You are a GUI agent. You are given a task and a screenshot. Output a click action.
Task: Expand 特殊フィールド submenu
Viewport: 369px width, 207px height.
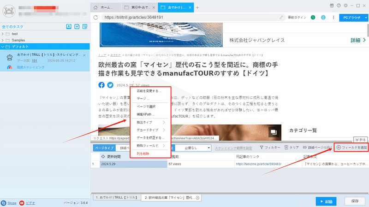pos(151,146)
